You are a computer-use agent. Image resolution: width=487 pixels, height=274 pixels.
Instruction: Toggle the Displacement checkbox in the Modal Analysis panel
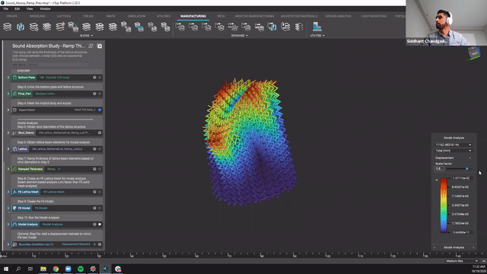pyautogui.click(x=470, y=158)
